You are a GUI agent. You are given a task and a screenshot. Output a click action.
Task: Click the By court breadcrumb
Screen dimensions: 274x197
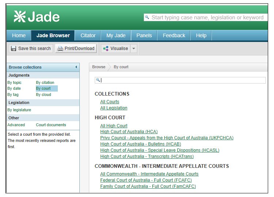[121, 67]
